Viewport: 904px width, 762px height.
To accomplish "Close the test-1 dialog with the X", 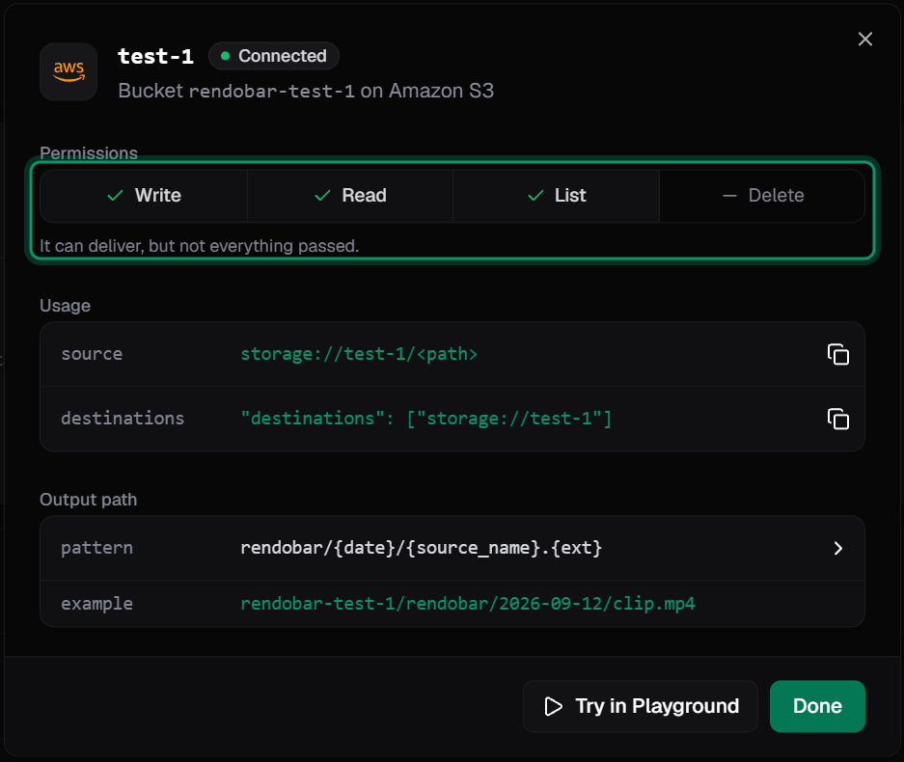I will click(864, 40).
